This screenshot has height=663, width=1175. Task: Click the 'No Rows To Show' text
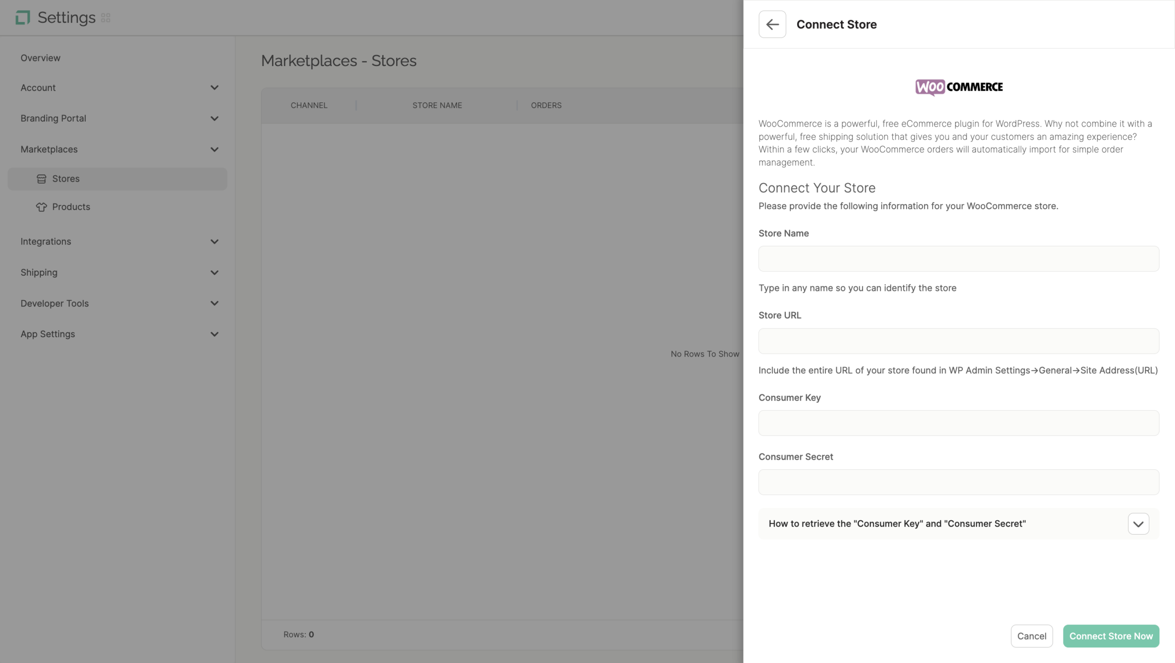705,354
